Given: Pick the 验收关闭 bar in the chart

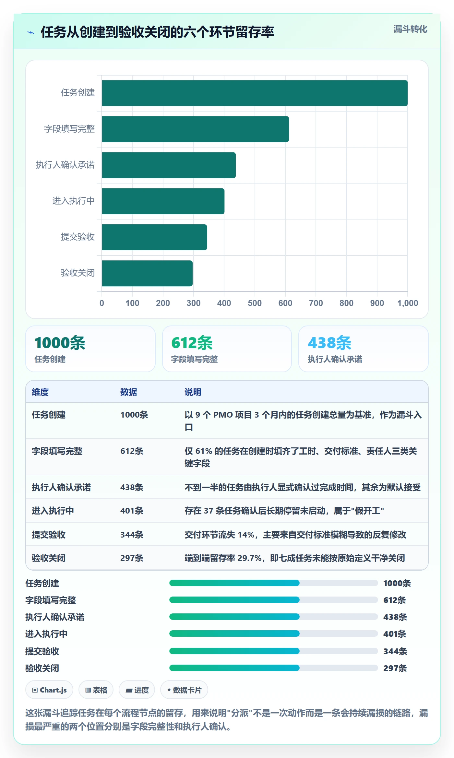Looking at the screenshot, I should 147,273.
